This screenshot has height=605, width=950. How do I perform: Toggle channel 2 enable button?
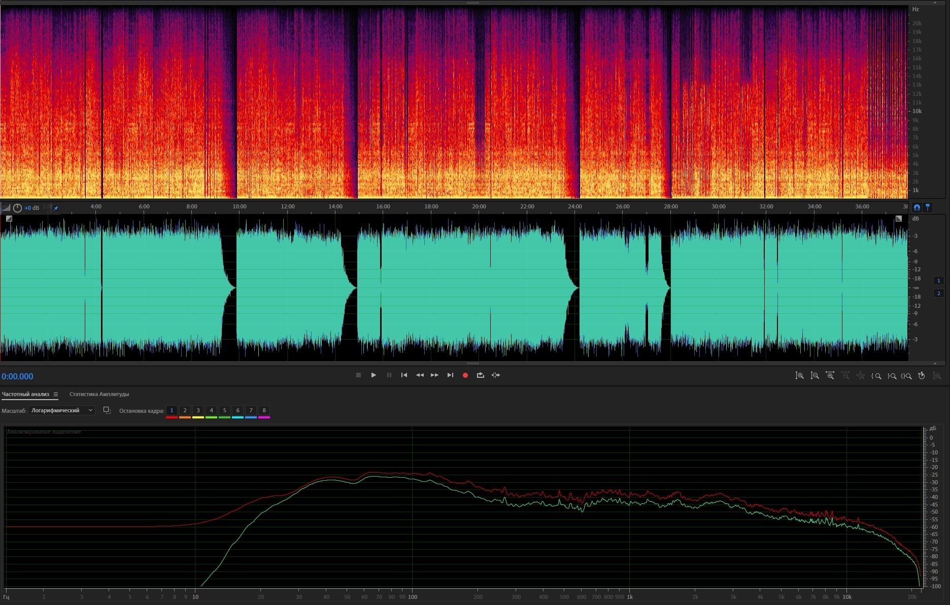pyautogui.click(x=938, y=293)
